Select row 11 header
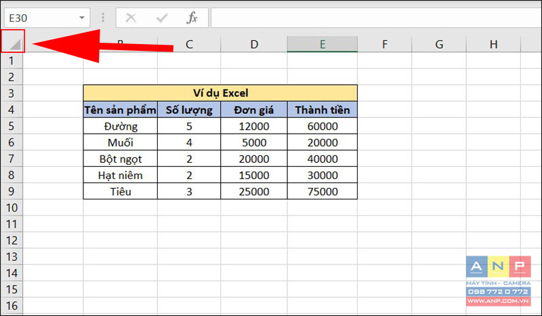The image size is (542, 316). tap(12, 224)
